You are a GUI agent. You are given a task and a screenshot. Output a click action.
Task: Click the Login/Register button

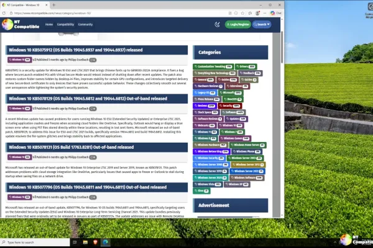238,24
